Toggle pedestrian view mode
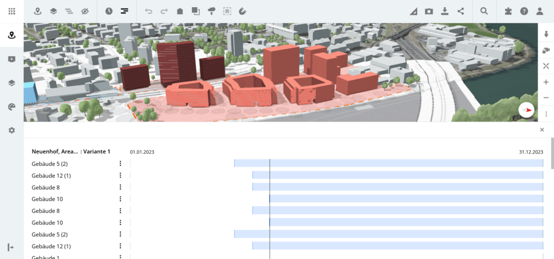 pos(546,34)
